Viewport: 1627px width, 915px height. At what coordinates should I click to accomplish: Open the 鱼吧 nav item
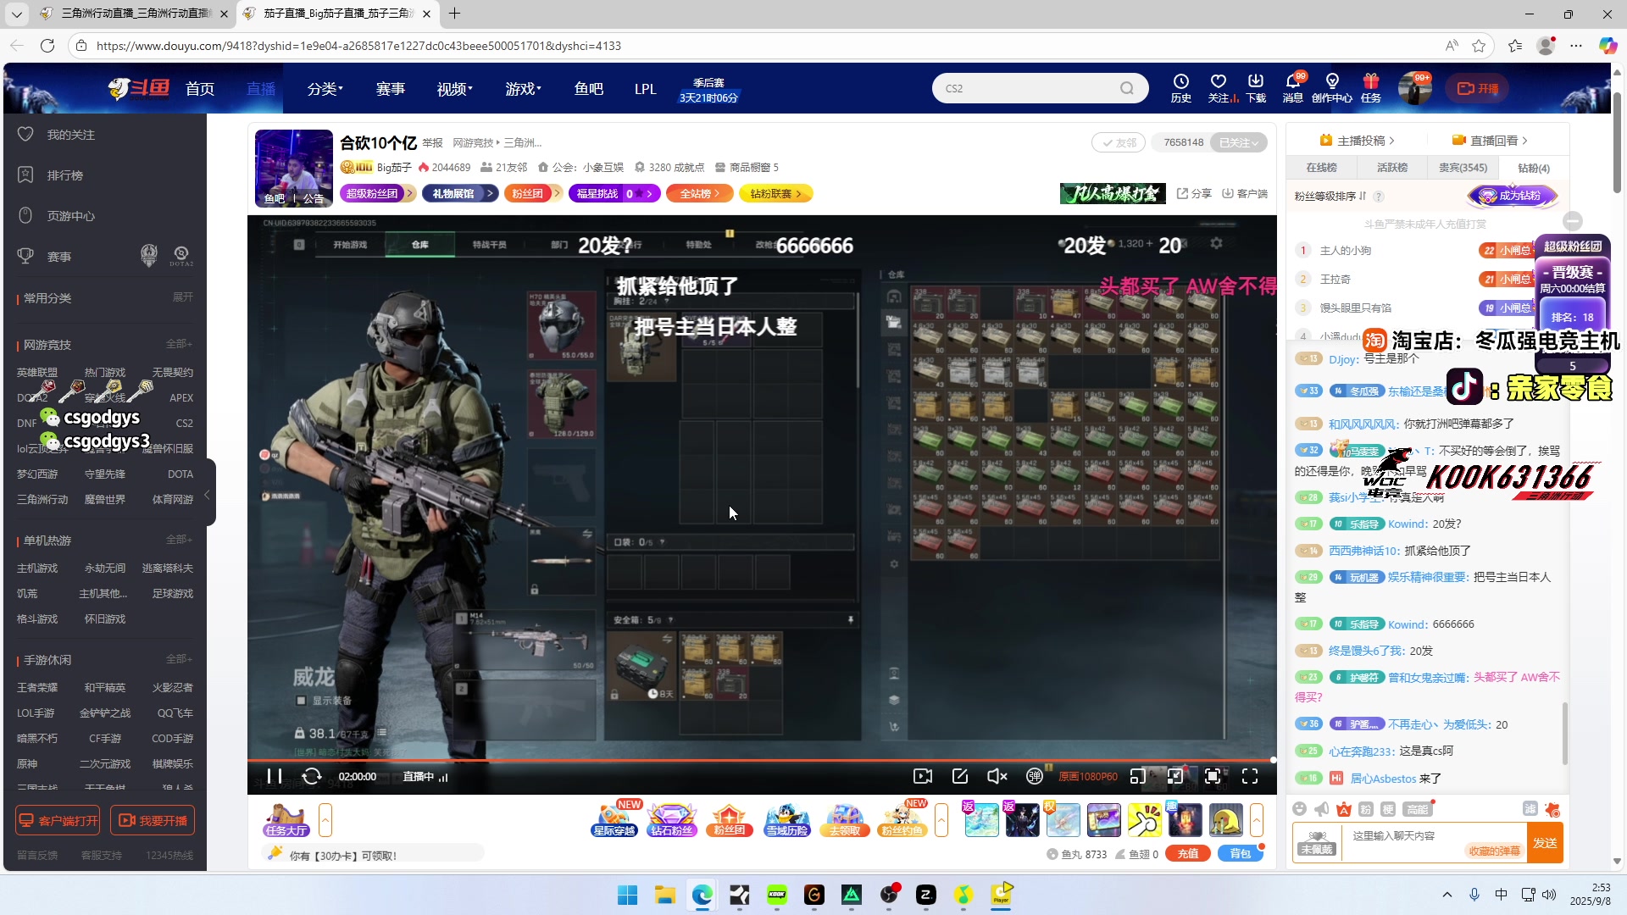click(589, 88)
